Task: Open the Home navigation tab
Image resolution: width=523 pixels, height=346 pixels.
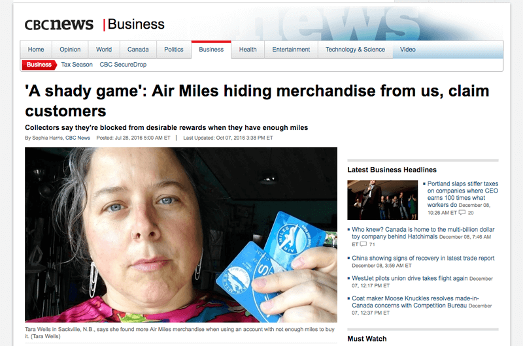Action: click(36, 49)
